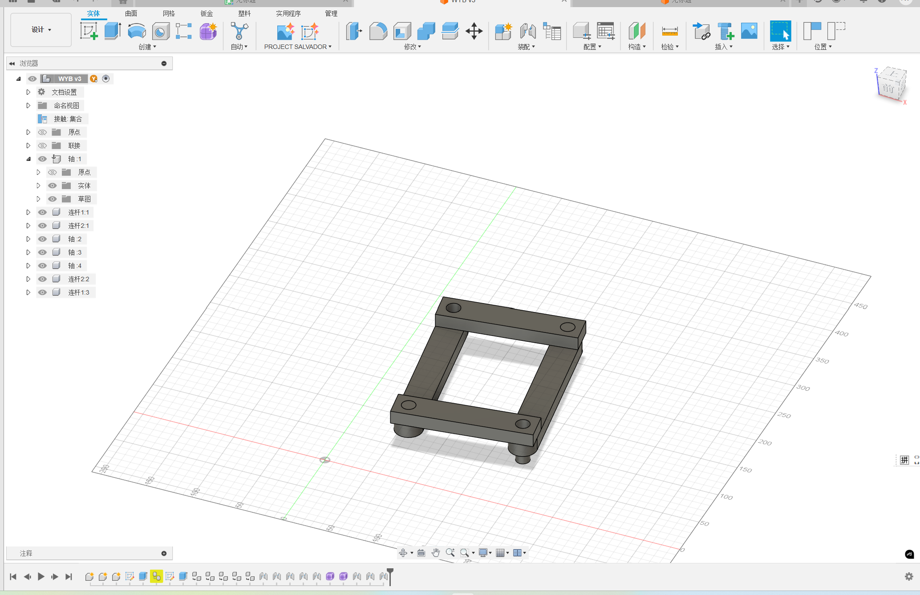
Task: Select the Shell tool
Action: pyautogui.click(x=402, y=31)
